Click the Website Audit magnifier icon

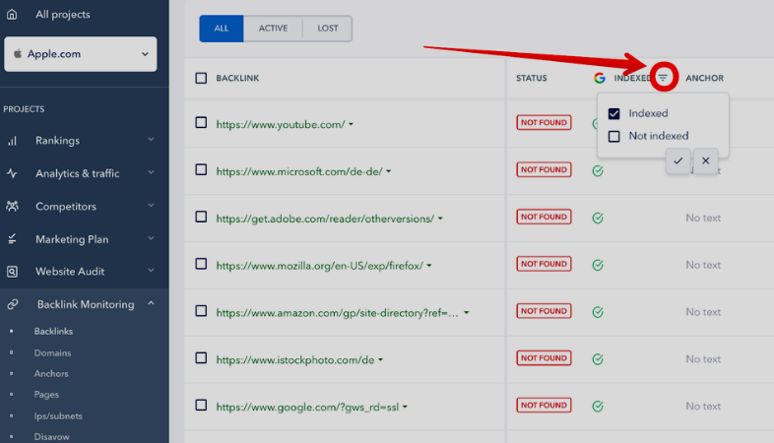point(13,272)
